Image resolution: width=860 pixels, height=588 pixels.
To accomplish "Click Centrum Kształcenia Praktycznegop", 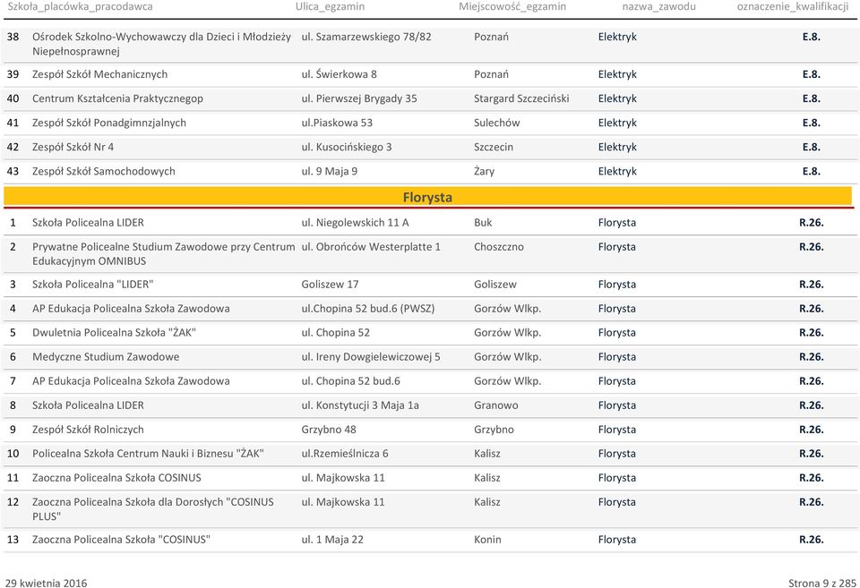I will [x=117, y=98].
